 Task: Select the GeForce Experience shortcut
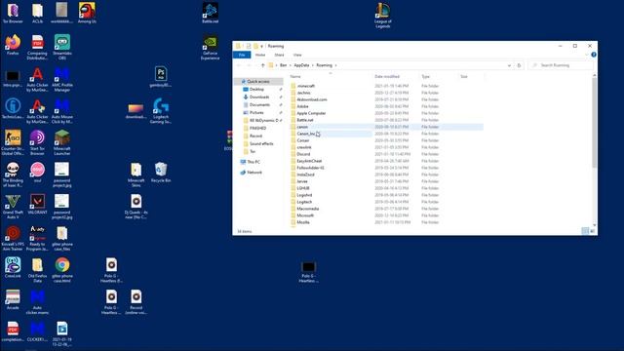(211, 48)
